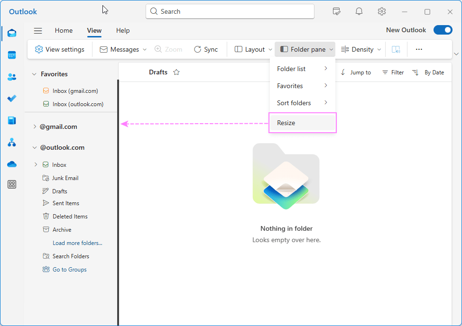
Task: Open the Folder list submenu
Action: pyautogui.click(x=302, y=69)
